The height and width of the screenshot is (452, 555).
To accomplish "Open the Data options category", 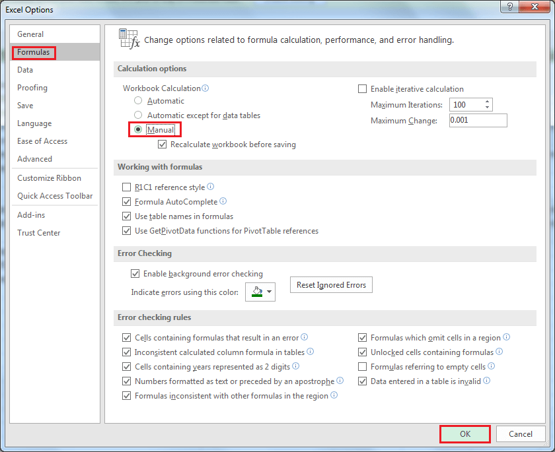I will pos(55,70).
